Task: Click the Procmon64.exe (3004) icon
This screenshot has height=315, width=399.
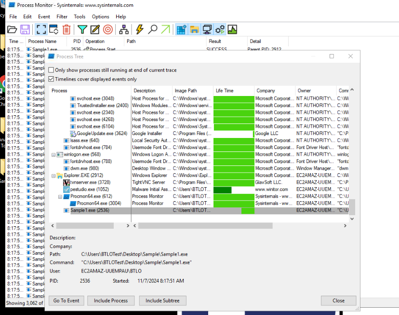Action: click(x=73, y=204)
